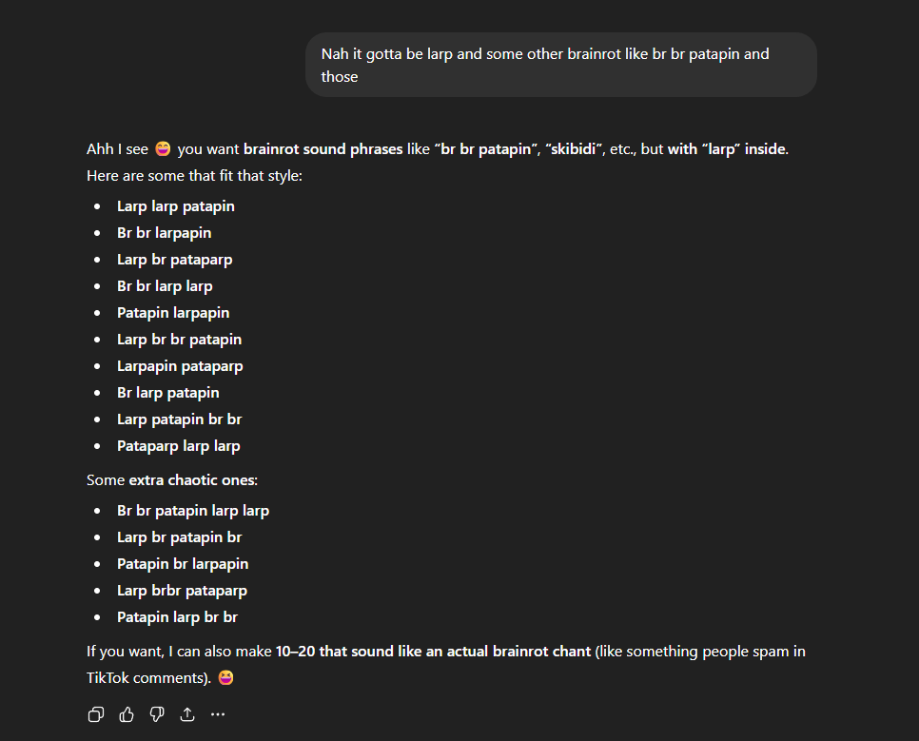Viewport: 919px width, 741px height.
Task: Click the "Br br patapin larp larp" item
Action: pyautogui.click(x=192, y=511)
